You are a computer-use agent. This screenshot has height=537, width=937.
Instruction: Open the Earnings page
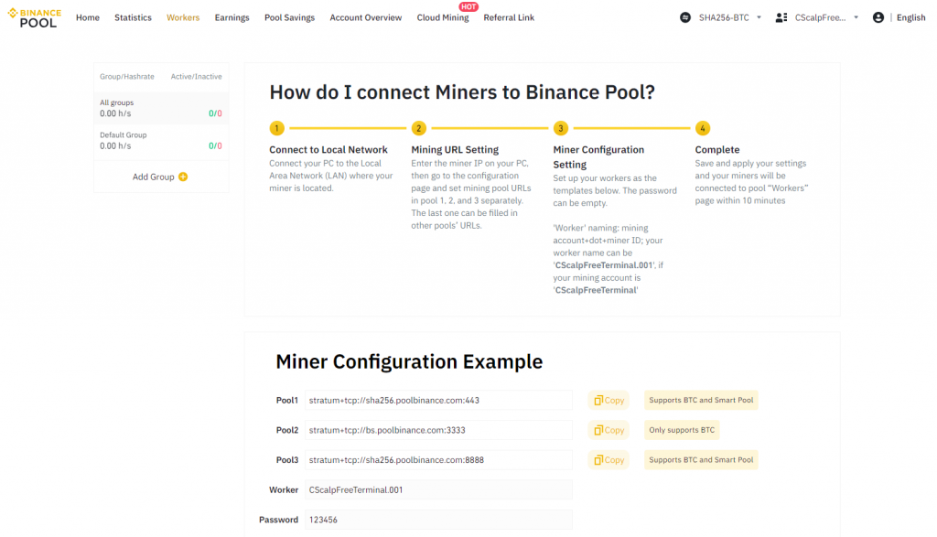[232, 16]
